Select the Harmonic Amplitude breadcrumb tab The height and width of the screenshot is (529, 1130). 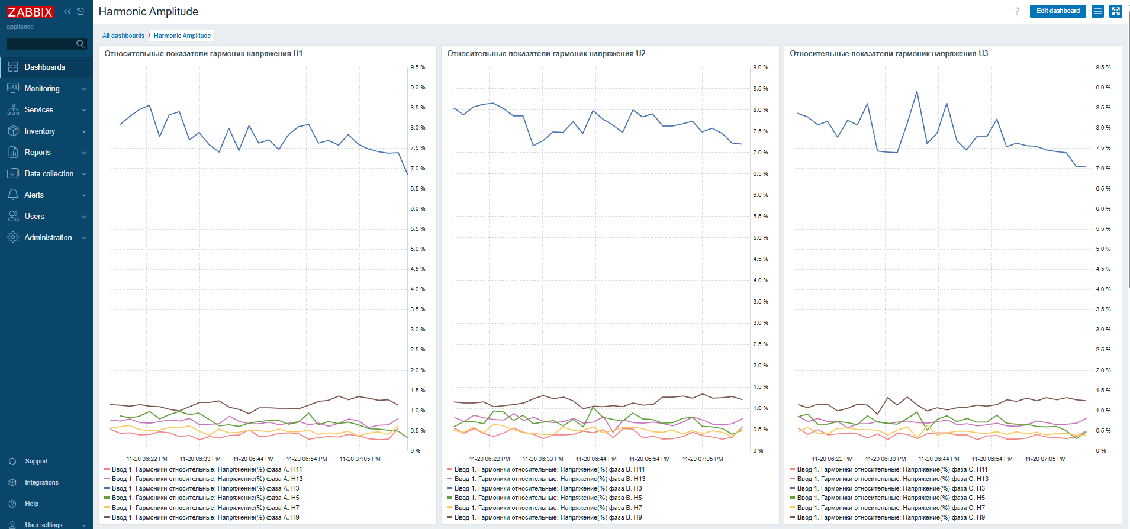(x=182, y=36)
